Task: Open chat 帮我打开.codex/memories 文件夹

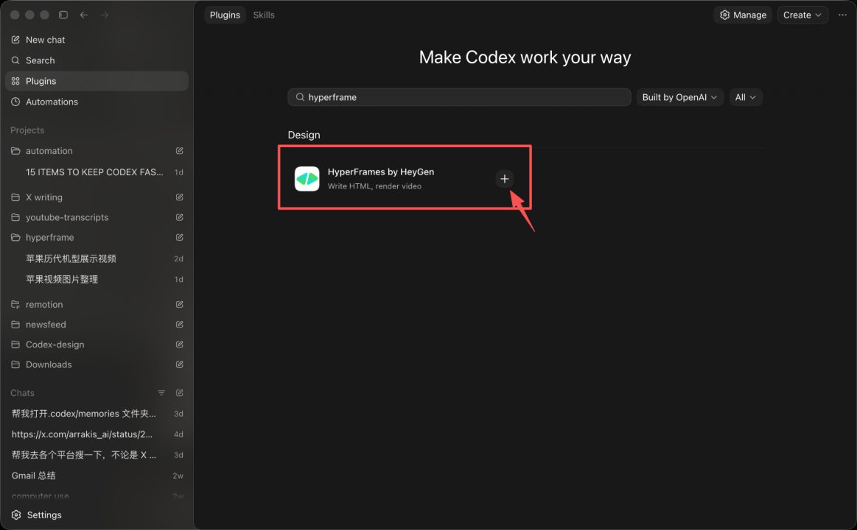Action: (97, 414)
